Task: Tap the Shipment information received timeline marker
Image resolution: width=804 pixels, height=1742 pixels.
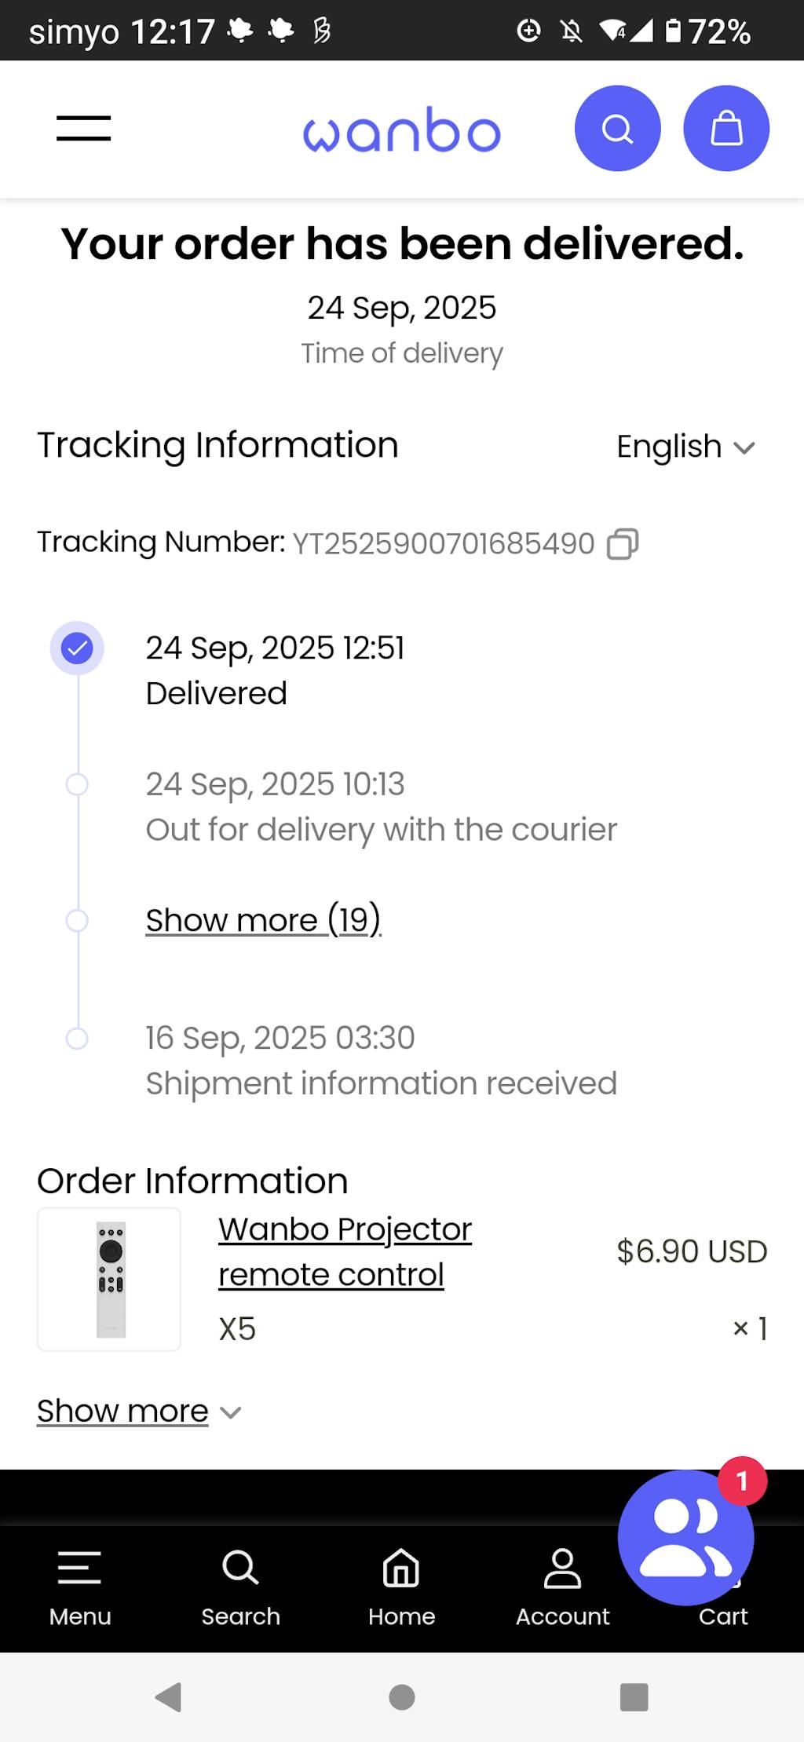Action: [77, 1039]
